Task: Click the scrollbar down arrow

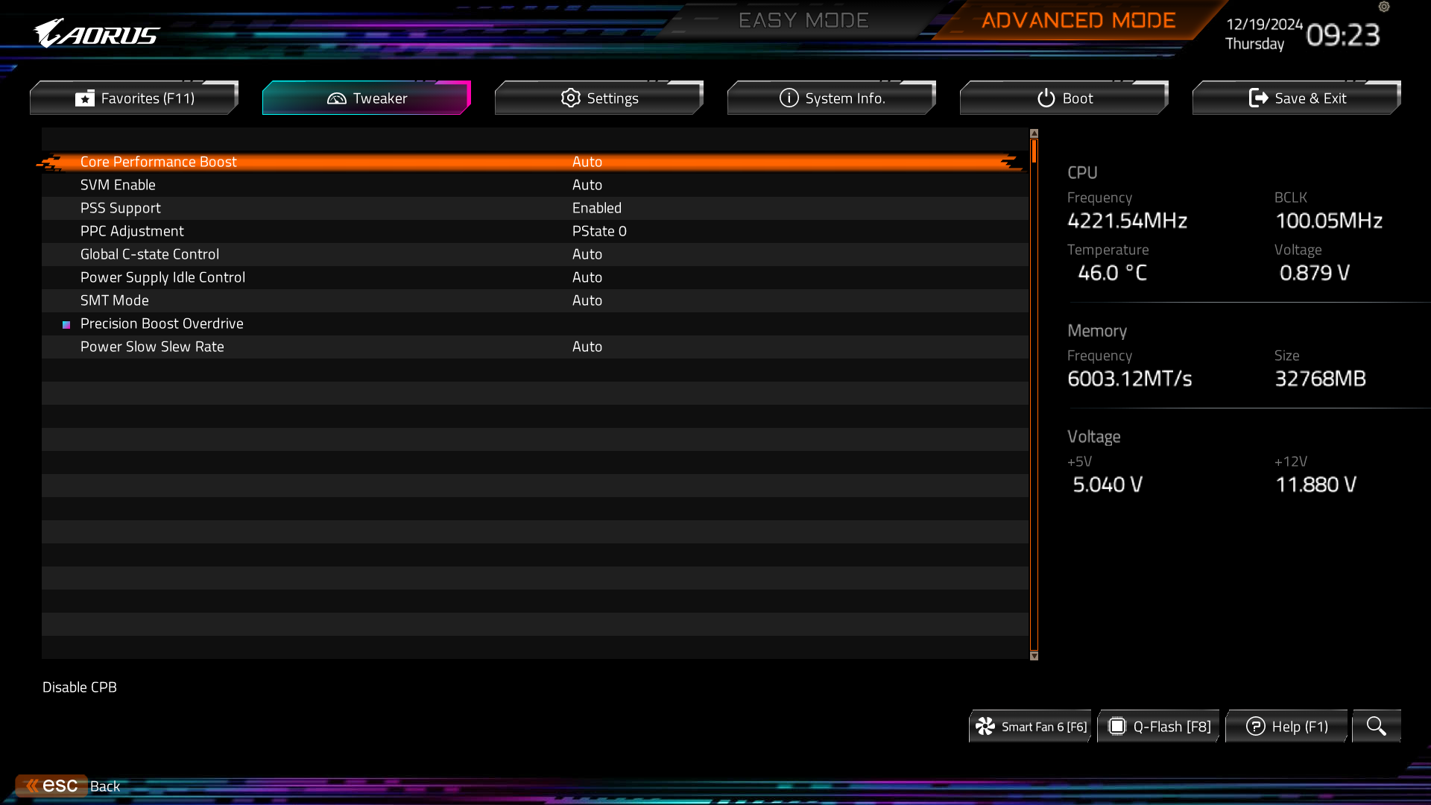Action: (x=1034, y=656)
